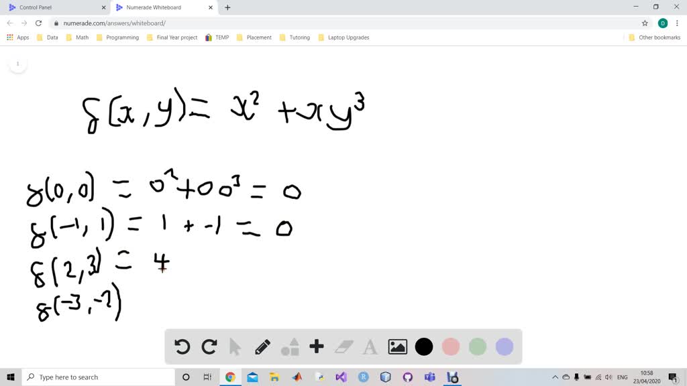Close the Control Panel tab
Viewport: 687px width, 386px height.
[104, 7]
